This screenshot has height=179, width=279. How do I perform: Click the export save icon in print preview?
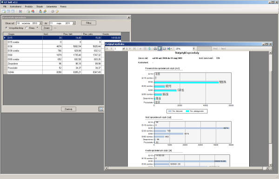pos(168,49)
